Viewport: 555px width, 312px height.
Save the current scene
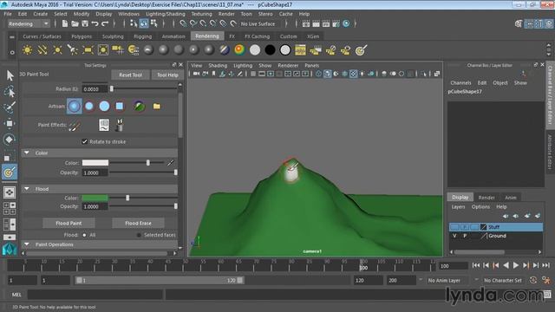coord(85,23)
